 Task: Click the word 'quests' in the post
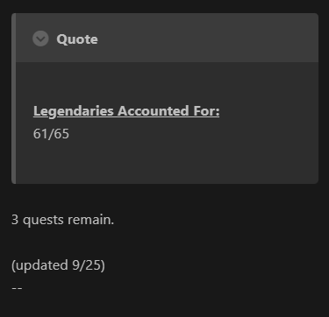[x=43, y=221]
